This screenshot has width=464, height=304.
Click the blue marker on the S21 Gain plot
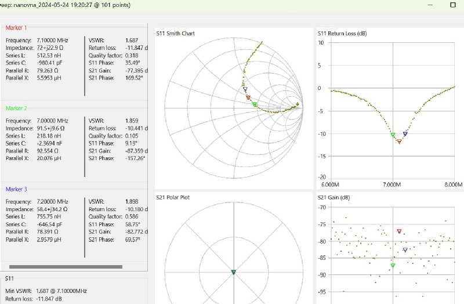click(x=405, y=250)
